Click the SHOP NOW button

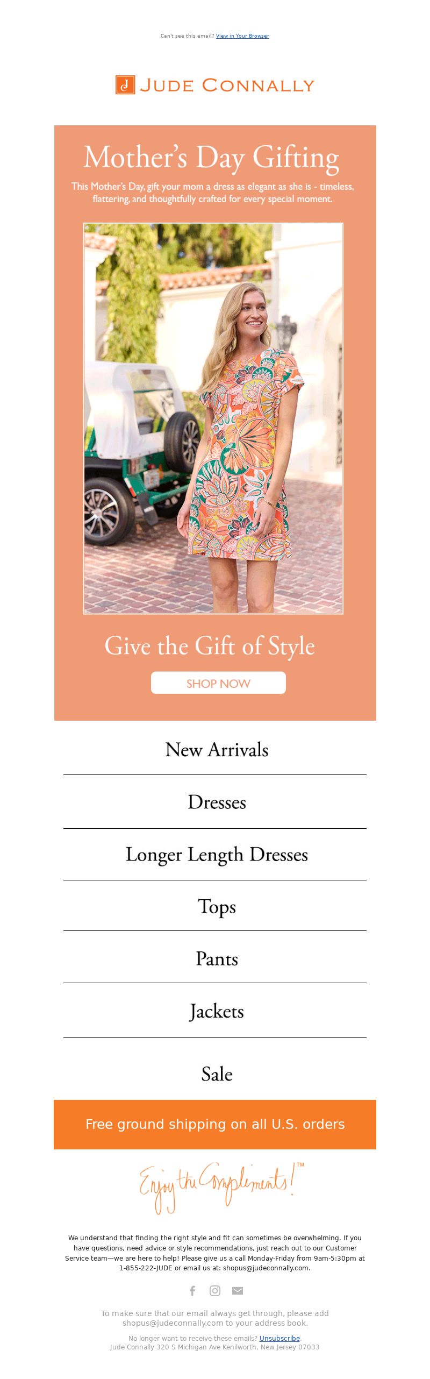click(218, 683)
